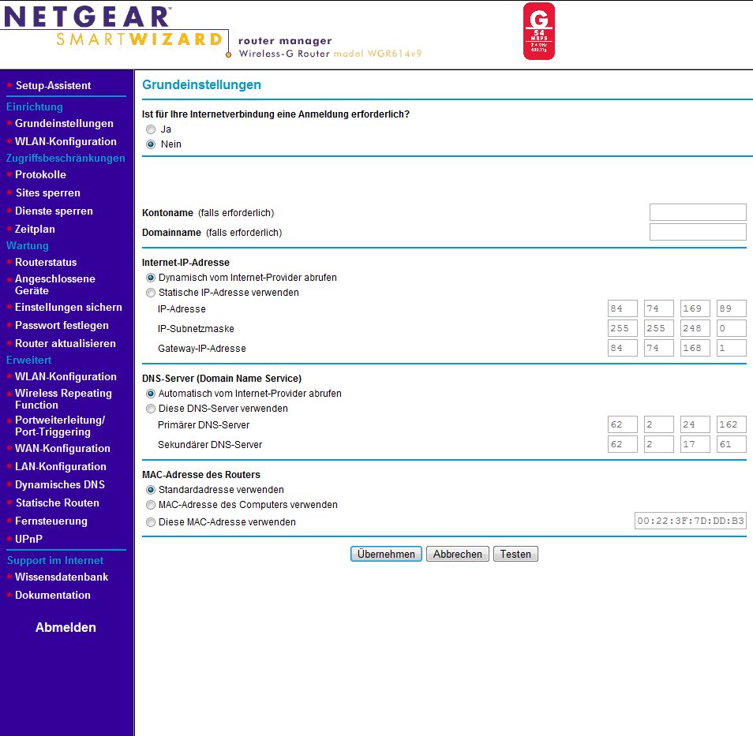Click the Testen button
Viewport: 753px width, 736px height.
[x=515, y=554]
